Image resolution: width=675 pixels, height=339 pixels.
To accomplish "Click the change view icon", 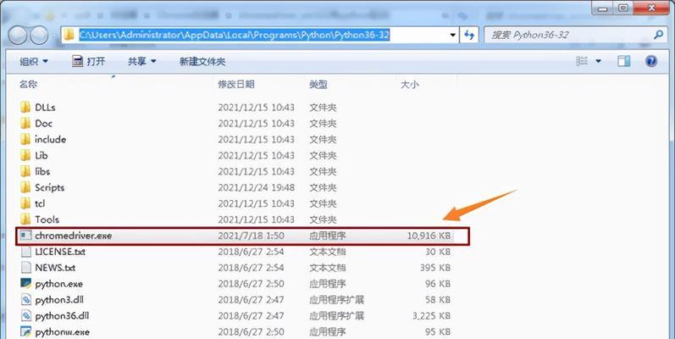I will 582,61.
